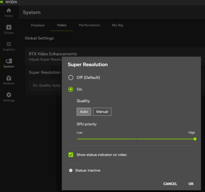Open the Redeem gift icon

click(9, 78)
